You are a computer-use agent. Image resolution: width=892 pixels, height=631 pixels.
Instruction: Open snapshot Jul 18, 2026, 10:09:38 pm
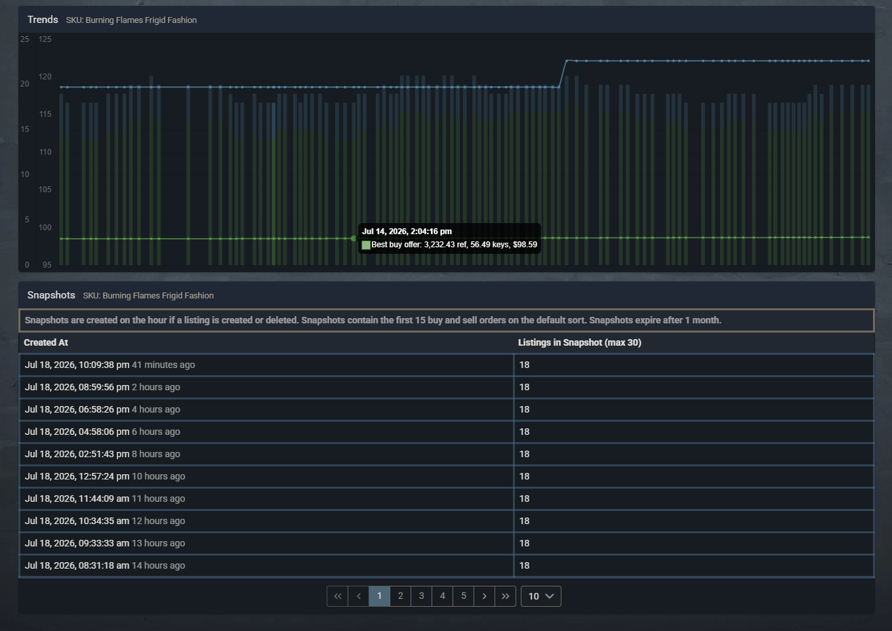point(447,365)
